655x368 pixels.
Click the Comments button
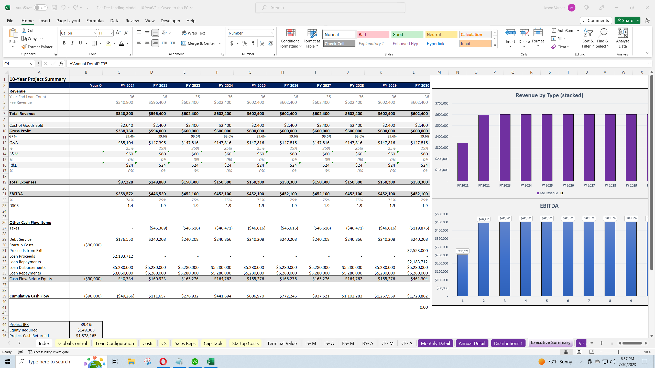(596, 20)
